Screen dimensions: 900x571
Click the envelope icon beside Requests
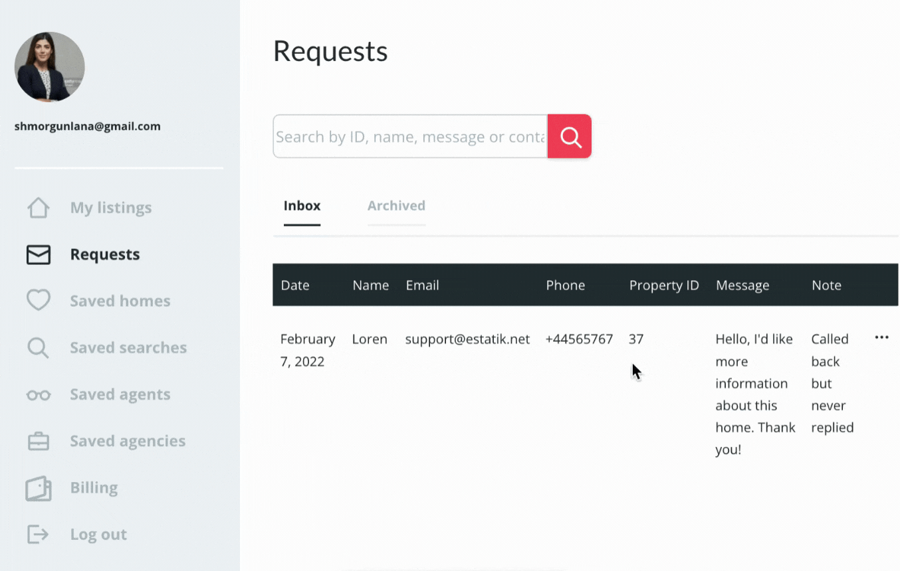(39, 254)
